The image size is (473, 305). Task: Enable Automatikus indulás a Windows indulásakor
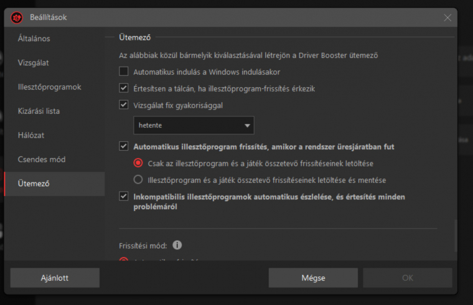[124, 72]
